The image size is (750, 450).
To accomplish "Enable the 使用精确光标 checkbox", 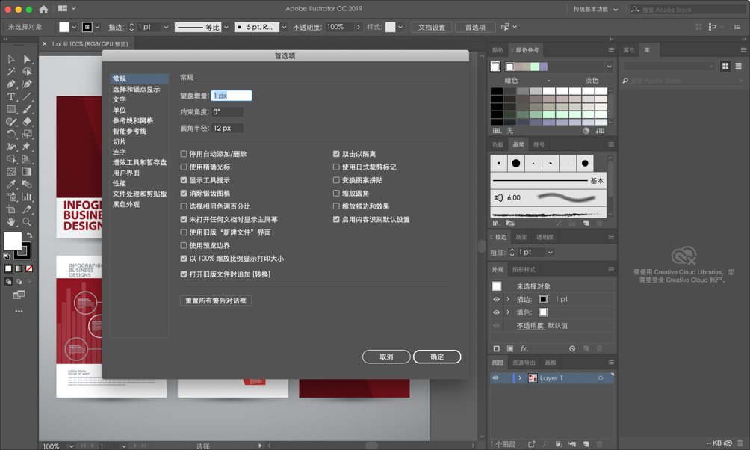I will pos(184,167).
